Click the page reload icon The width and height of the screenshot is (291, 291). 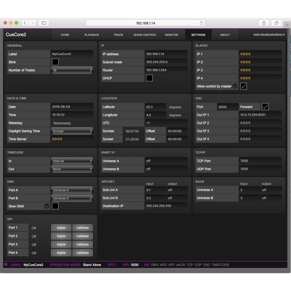pos(202,23)
